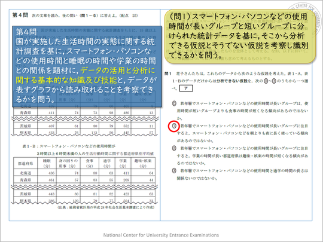This screenshot has width=323, height=242.
Task: Click value 98 in the table under the blue box
Action: pyautogui.click(x=111, y=113)
